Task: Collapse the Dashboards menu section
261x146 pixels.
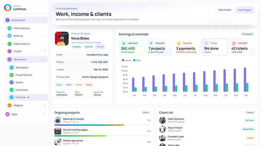Action: pos(45,20)
